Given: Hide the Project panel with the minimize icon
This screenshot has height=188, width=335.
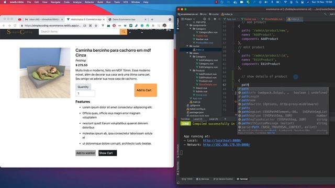Looking at the screenshot, I should click(x=219, y=19).
